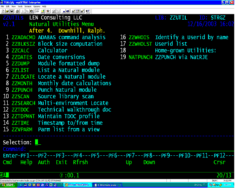Click the blue dot record toolbar icon
The width and height of the screenshot is (235, 188).
[64, 11]
